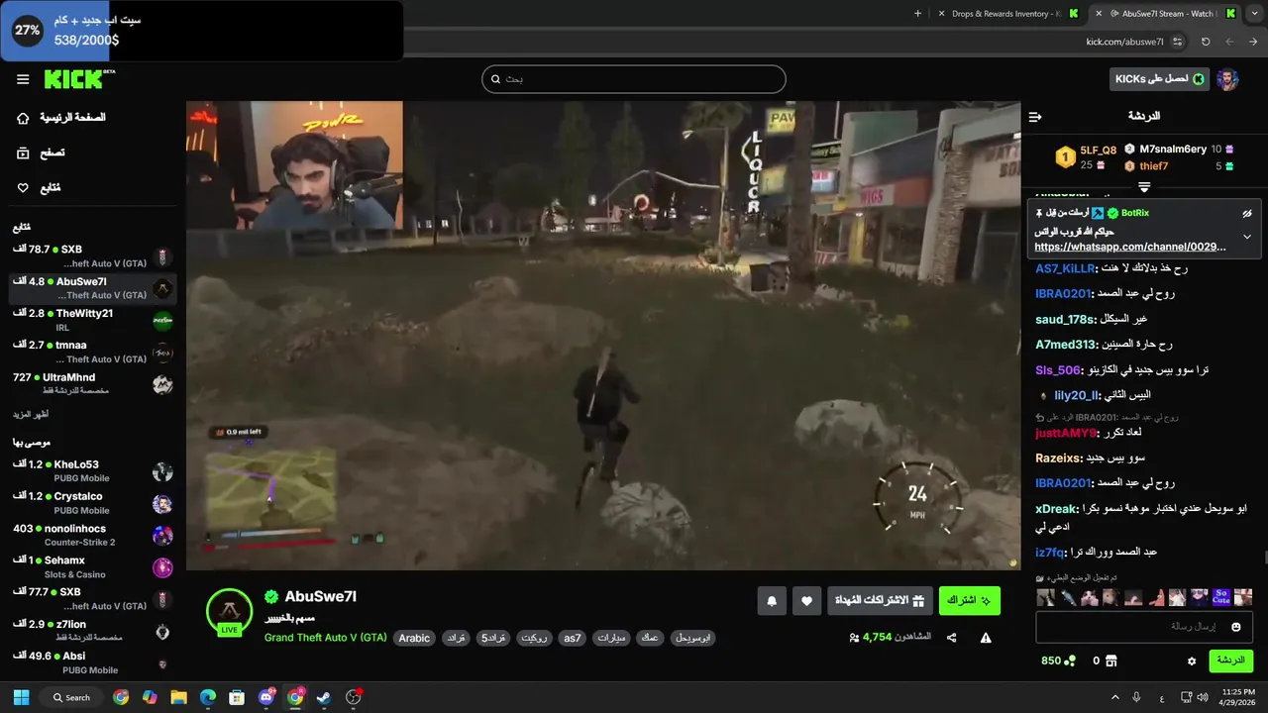Viewport: 1268px width, 713px height.
Task: Click the viewers count 4,754
Action: [x=891, y=638]
